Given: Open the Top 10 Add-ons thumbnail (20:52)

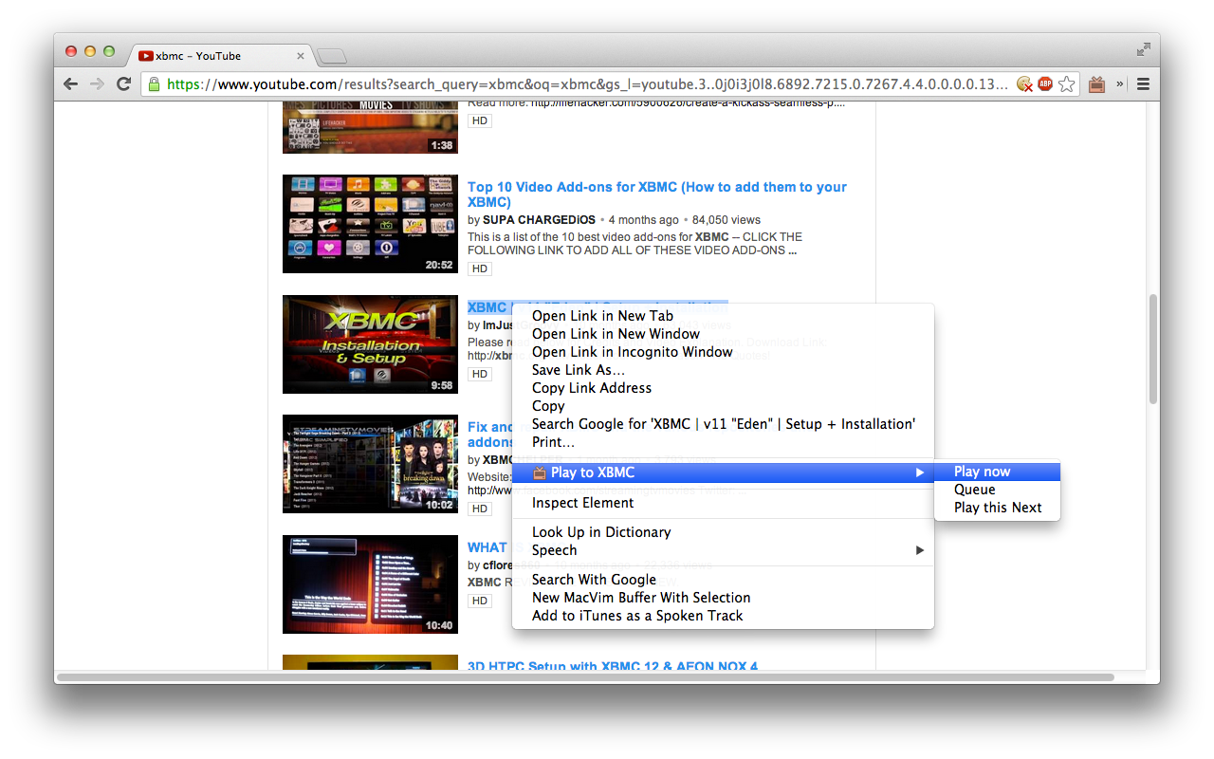Looking at the screenshot, I should 370,224.
